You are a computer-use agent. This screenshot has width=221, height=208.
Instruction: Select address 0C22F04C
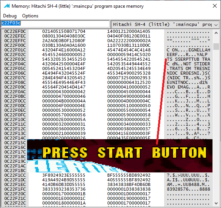click(x=15, y=64)
